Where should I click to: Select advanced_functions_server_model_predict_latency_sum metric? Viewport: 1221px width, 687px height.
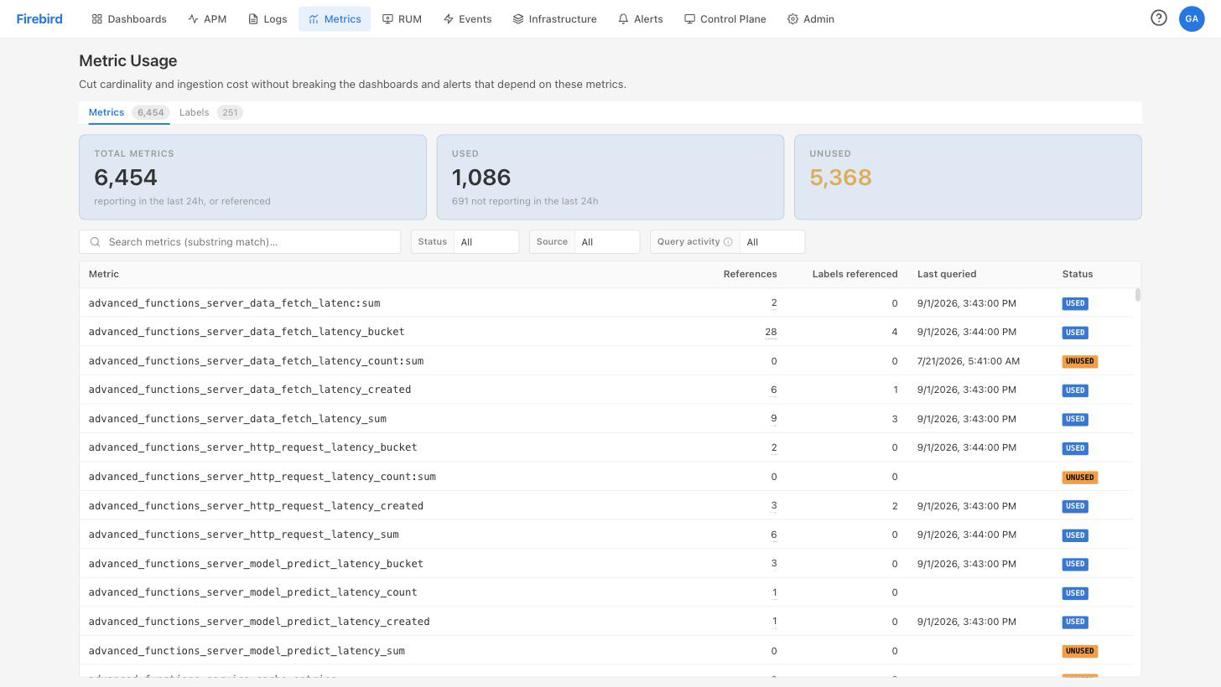click(247, 651)
